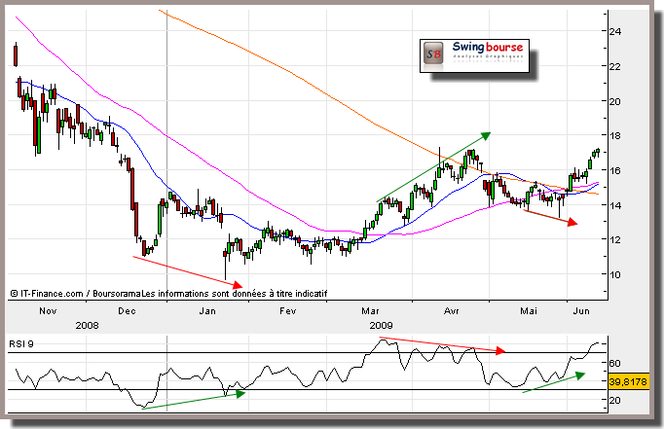
Task: Click the RSI axis value 20 below the 39,8178 tag
Action: [x=615, y=400]
